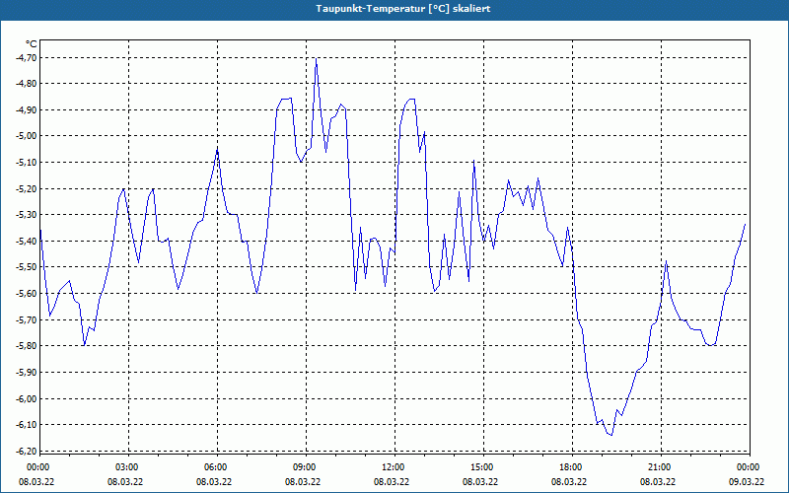
Task: Click the curve's lowest point near -6,13
Action: coord(611,435)
